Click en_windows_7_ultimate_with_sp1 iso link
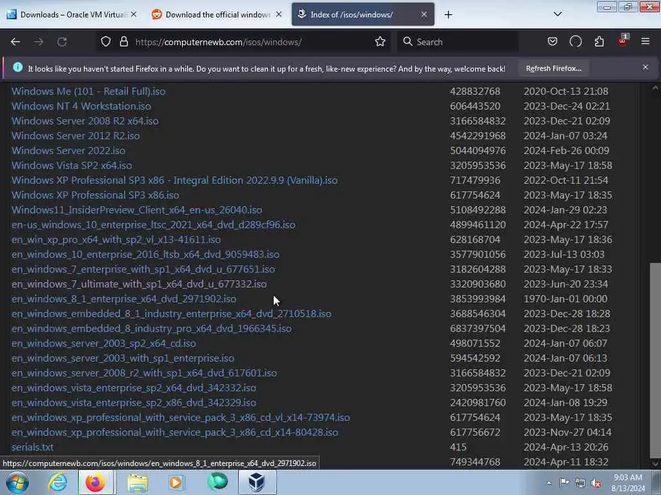 tap(139, 284)
